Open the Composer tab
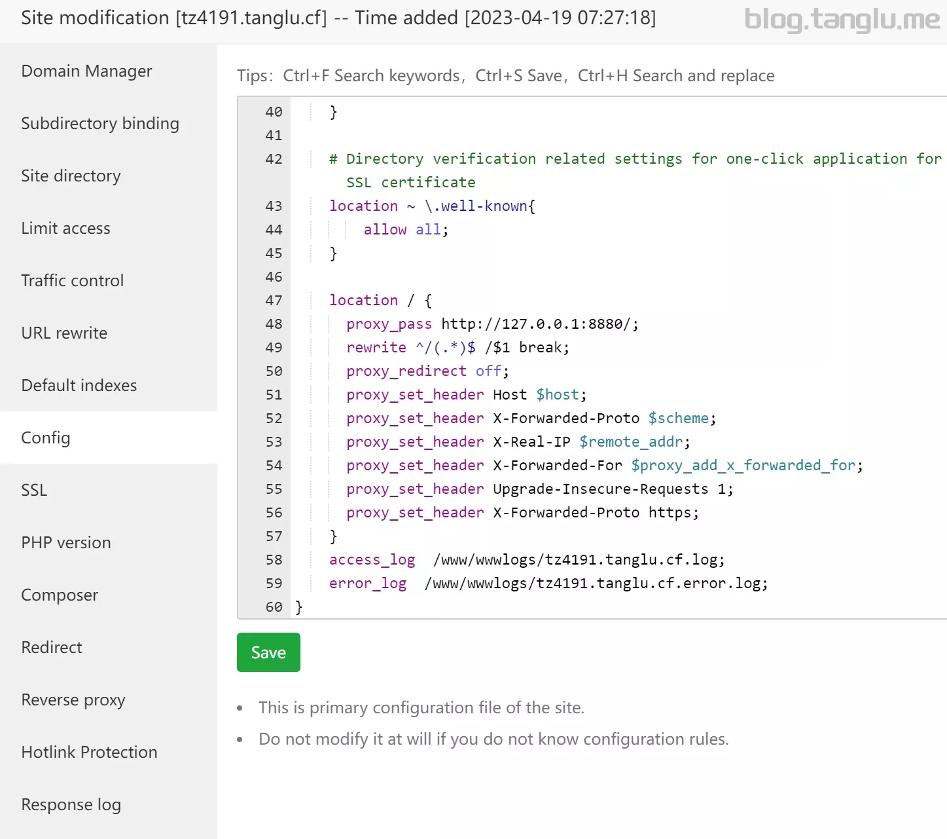This screenshot has width=947, height=839. coord(60,595)
